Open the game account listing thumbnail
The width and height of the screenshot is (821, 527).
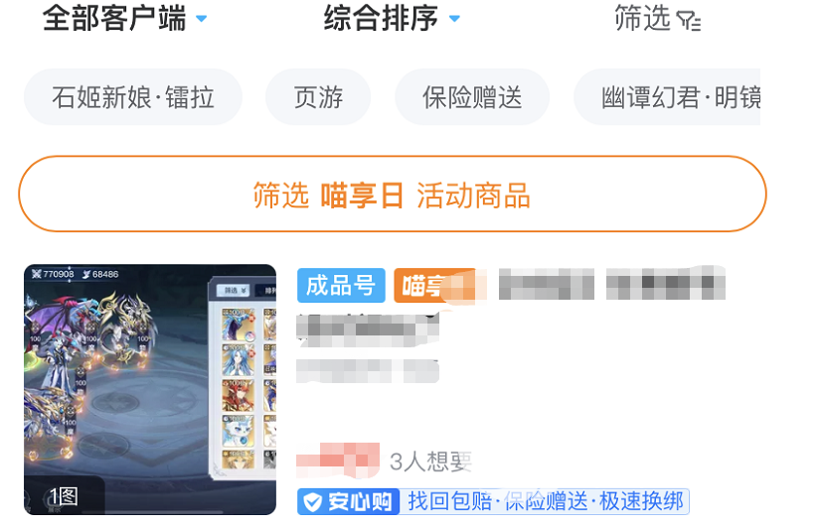[x=150, y=389]
